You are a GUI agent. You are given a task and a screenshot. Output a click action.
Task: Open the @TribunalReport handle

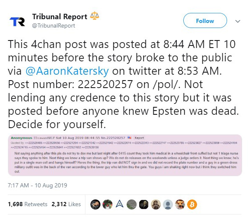tap(54, 26)
